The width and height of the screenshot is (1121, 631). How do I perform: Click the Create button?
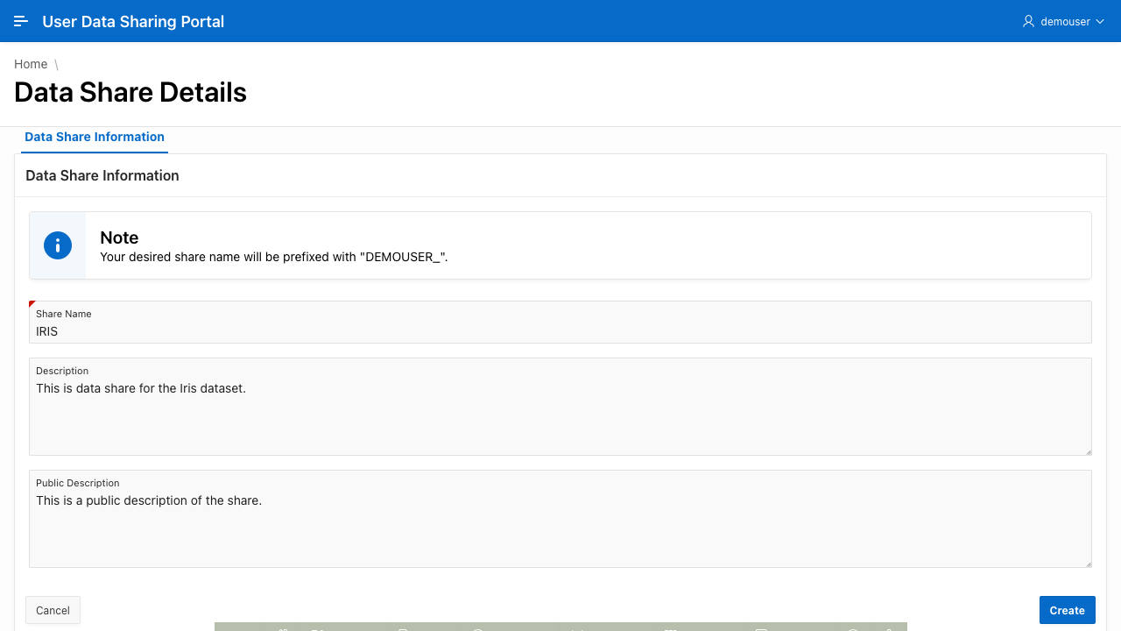coord(1067,610)
